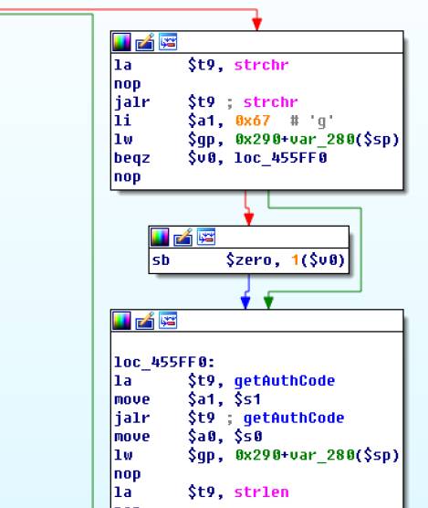Click the 'move $a1, $s1' instruction
This screenshot has width=428, height=508.
pyautogui.click(x=187, y=399)
